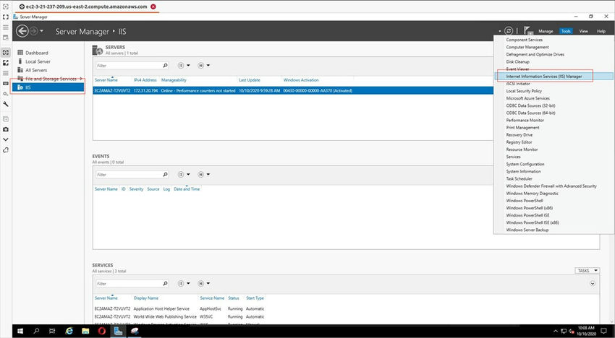Click the Events filter input field

pos(128,174)
